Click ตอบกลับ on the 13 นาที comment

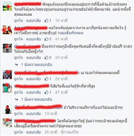pyautogui.click(x=34, y=114)
